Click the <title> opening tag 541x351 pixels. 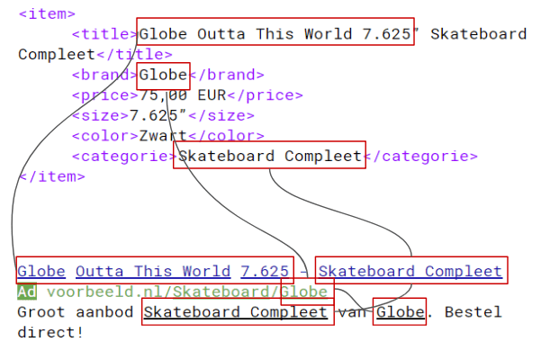click(105, 34)
